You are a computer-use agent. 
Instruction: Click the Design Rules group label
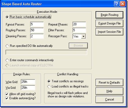tap(22, 74)
